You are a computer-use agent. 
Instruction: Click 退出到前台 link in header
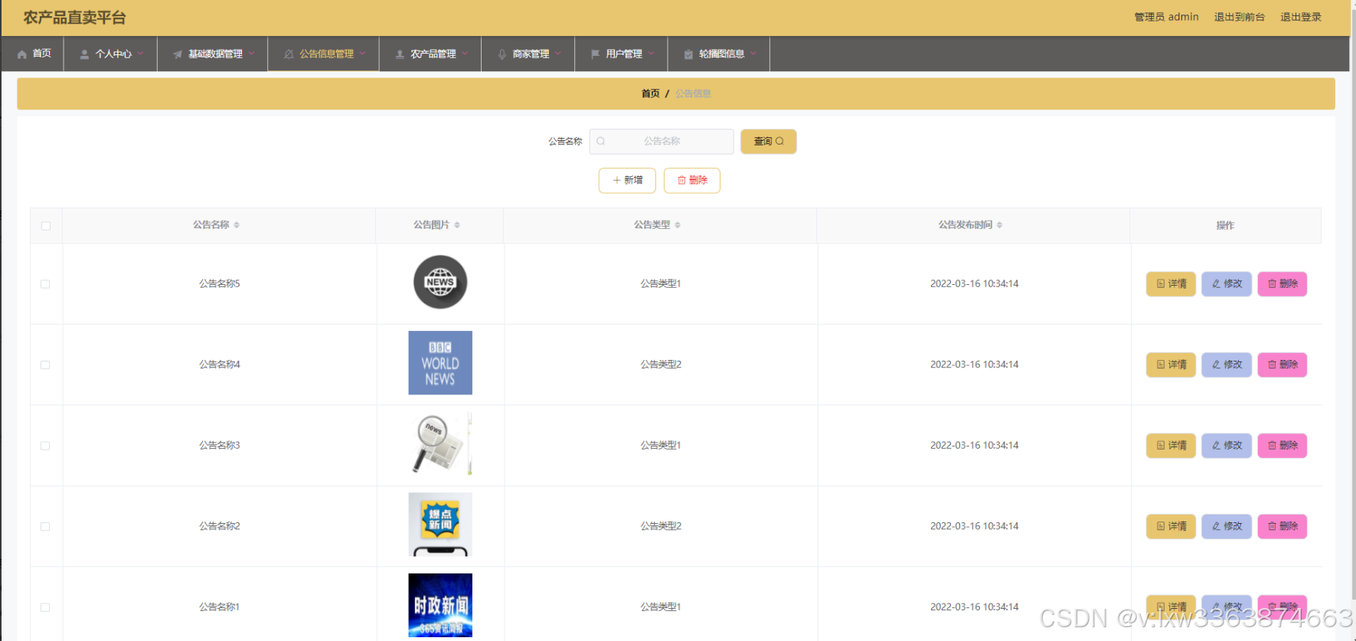tap(1239, 17)
